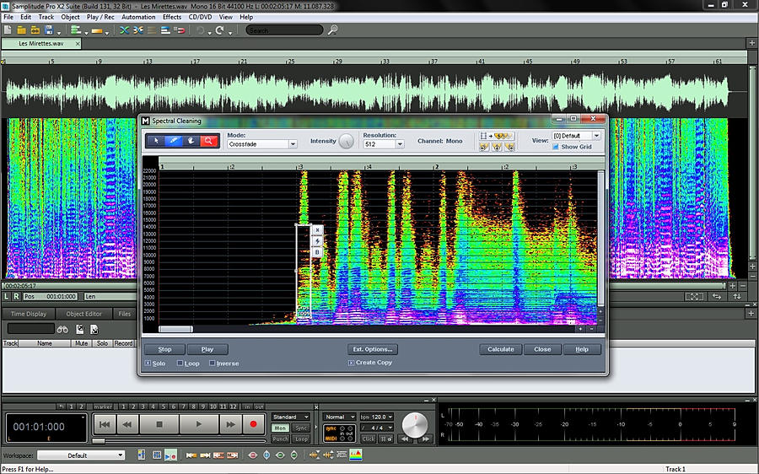Open the Automation menu
The height and width of the screenshot is (474, 759).
click(138, 17)
